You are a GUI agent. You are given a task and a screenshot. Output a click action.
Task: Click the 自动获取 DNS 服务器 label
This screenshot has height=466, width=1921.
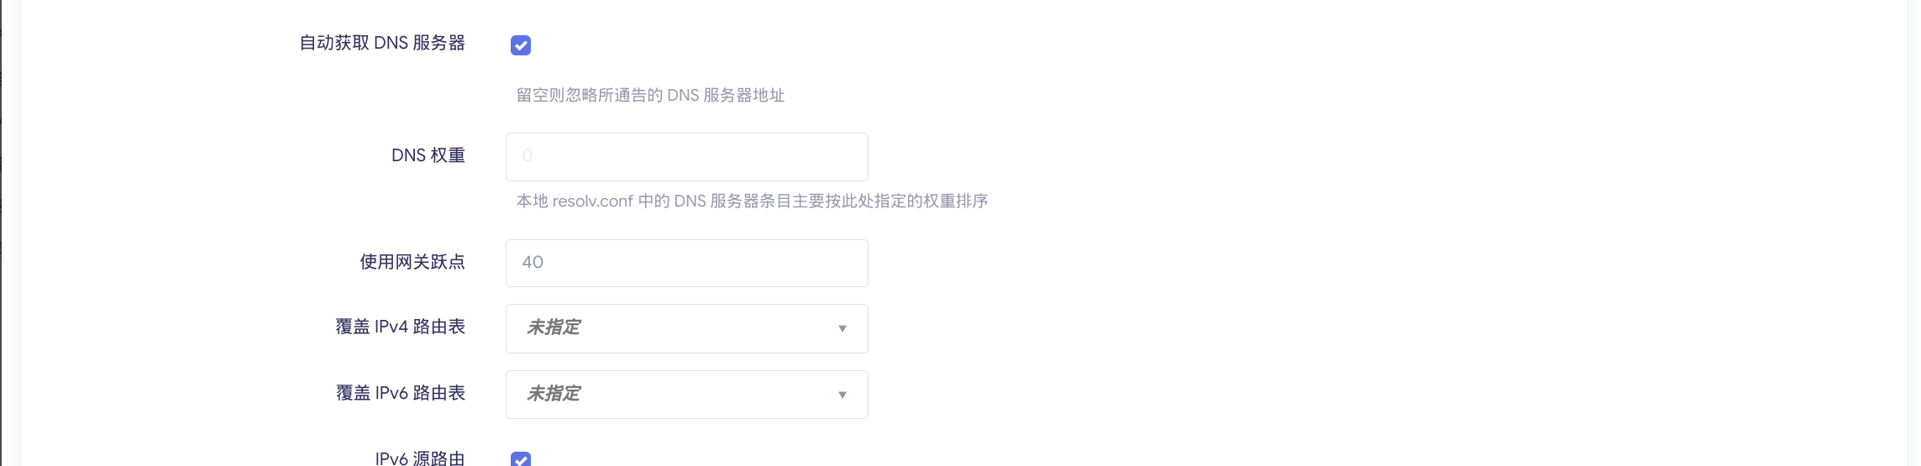382,44
